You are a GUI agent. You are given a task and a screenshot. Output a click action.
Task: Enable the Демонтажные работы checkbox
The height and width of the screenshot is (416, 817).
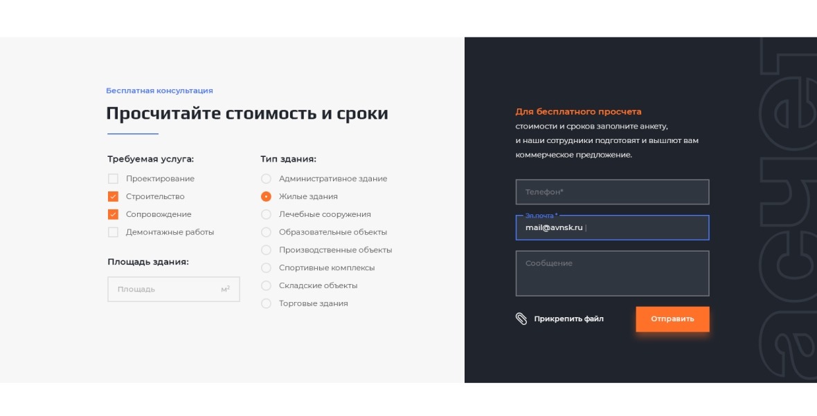click(113, 232)
